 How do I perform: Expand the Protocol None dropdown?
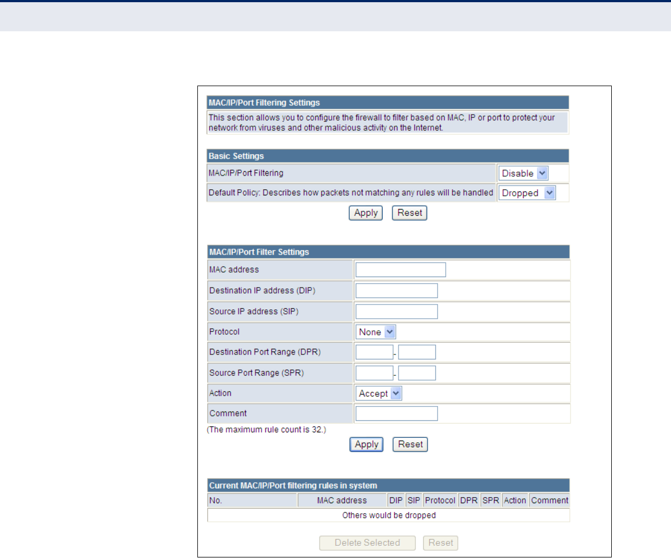click(376, 332)
